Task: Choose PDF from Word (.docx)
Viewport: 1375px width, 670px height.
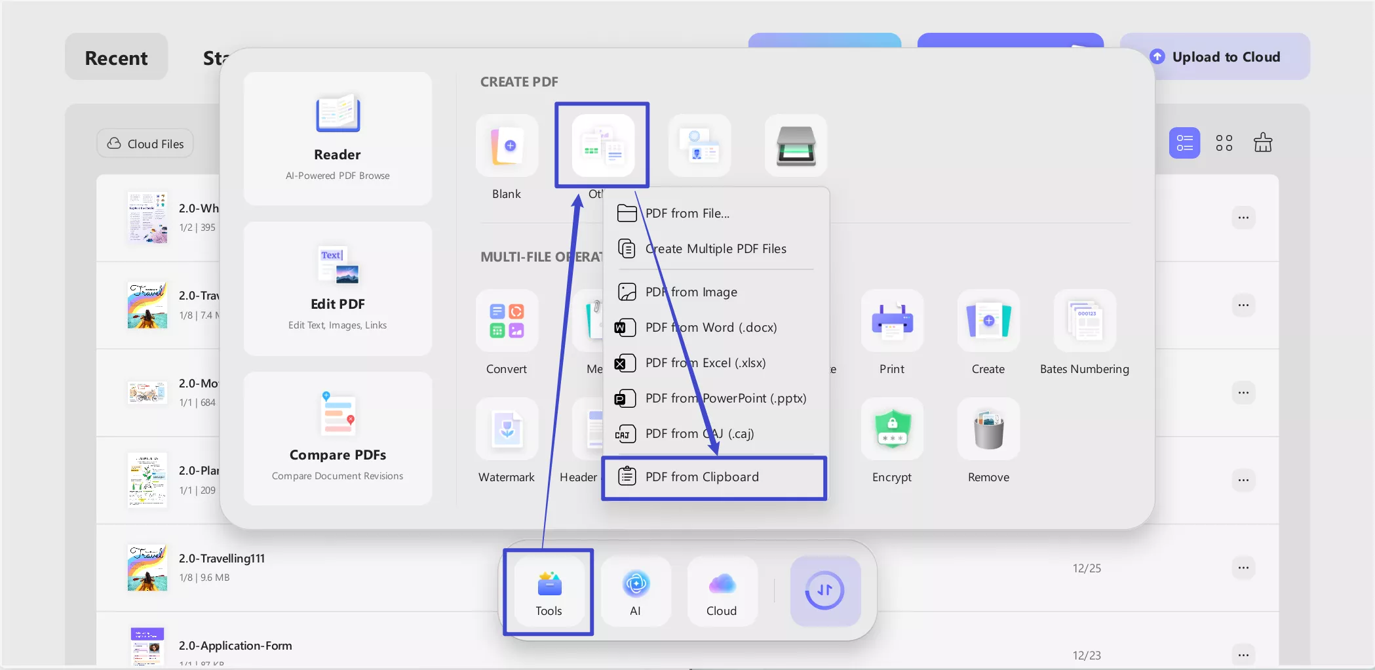Action: [x=711, y=326]
